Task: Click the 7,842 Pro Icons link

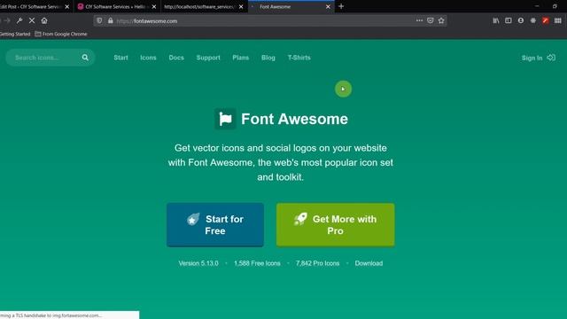Action: (x=317, y=263)
